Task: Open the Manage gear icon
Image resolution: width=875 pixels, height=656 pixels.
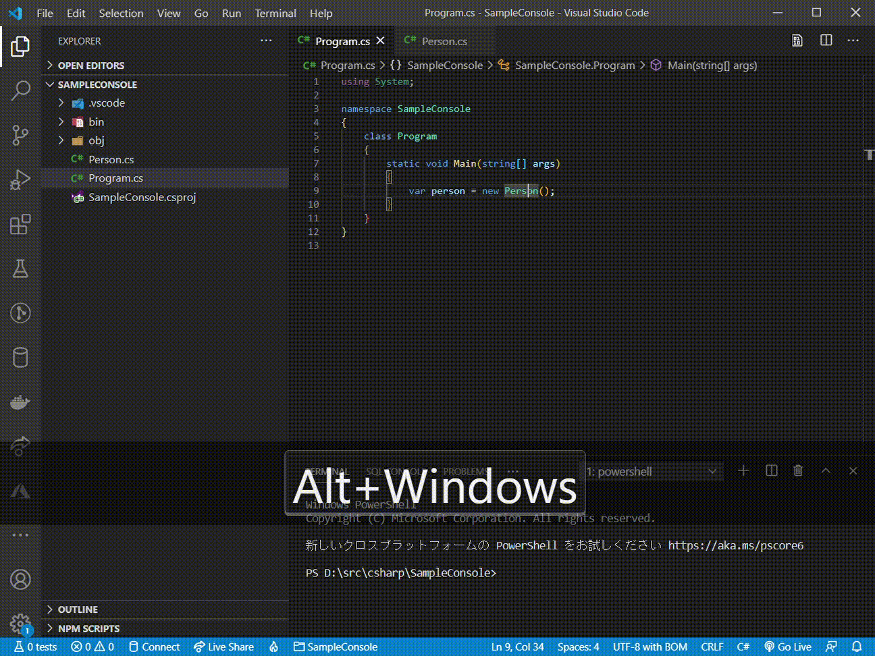Action: (20, 624)
